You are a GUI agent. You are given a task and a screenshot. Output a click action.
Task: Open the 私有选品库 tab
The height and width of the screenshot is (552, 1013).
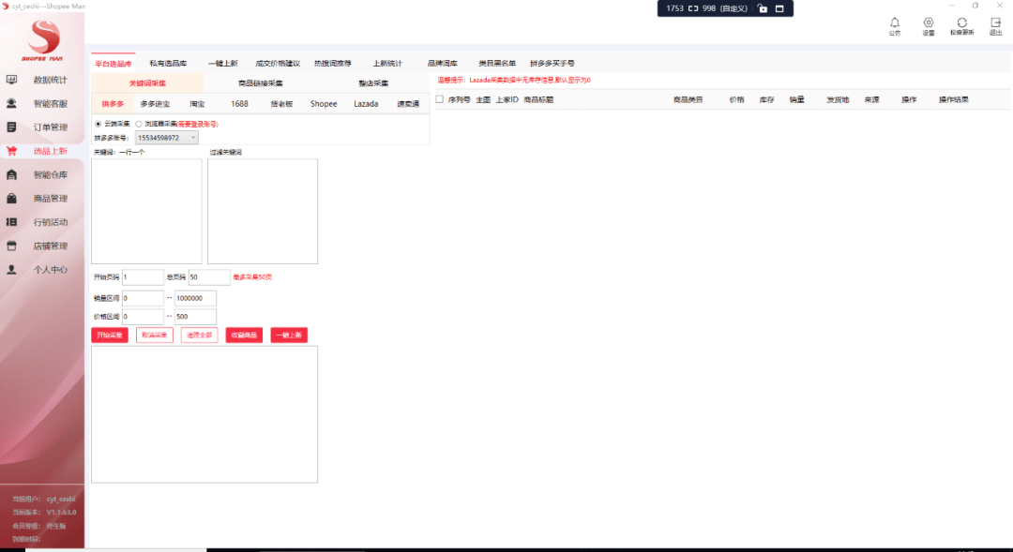tap(168, 64)
